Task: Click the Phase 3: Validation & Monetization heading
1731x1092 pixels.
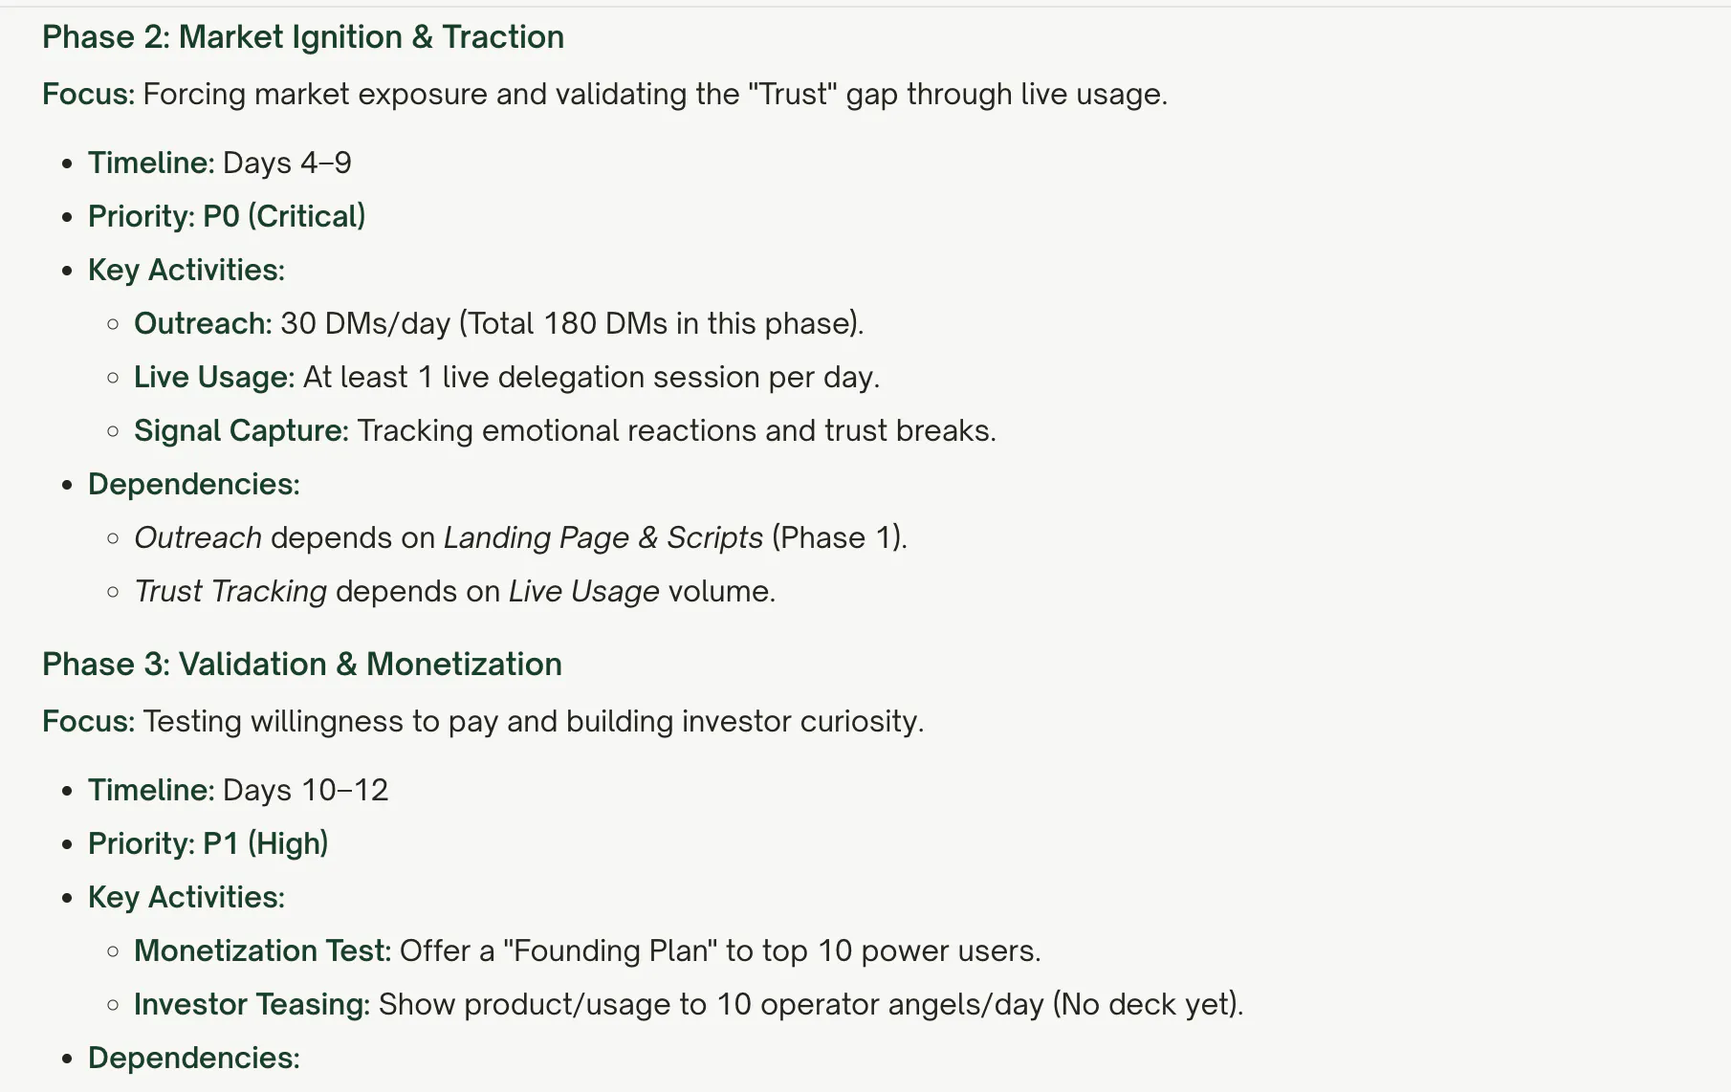Action: pos(302,665)
